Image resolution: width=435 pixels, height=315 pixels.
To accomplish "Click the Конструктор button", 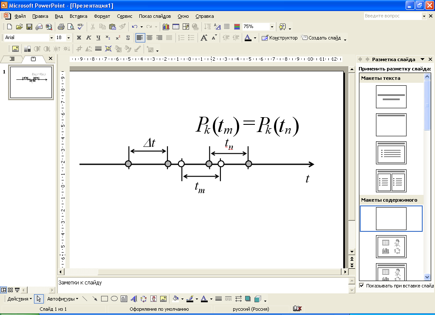I will 280,38.
